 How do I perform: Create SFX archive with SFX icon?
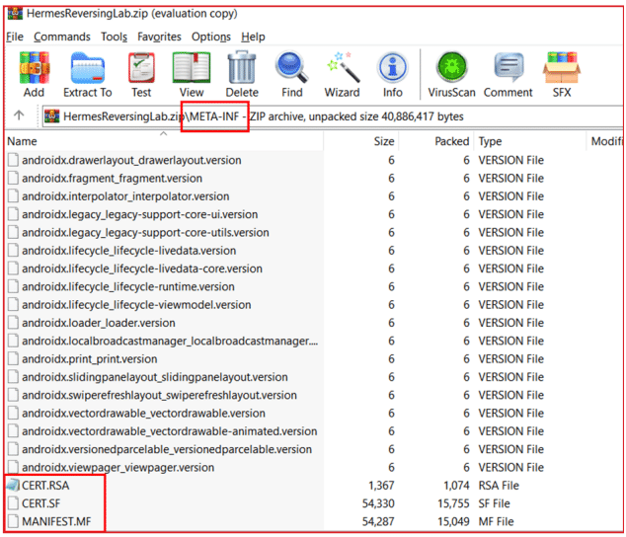(x=561, y=67)
